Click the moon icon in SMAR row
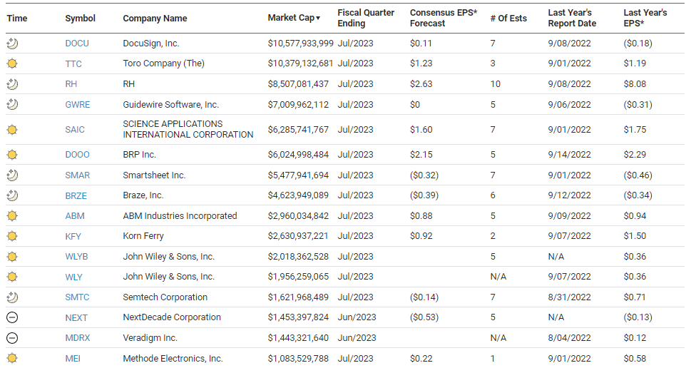The height and width of the screenshot is (368, 686). pyautogui.click(x=12, y=175)
